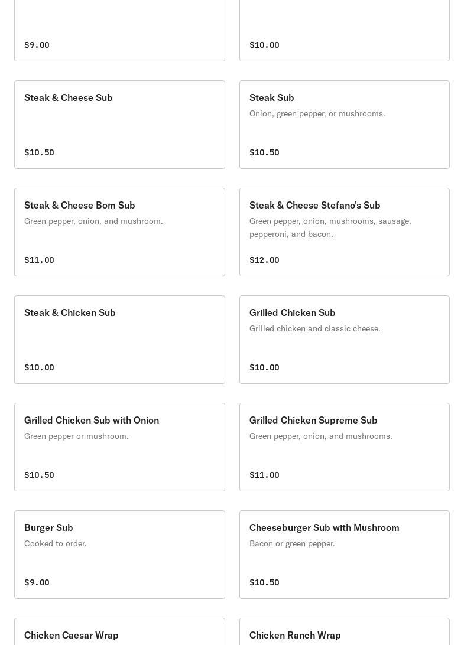The height and width of the screenshot is (645, 464).
Task: Choose the Steak & Cheese Bom Sub
Action: pos(119,232)
